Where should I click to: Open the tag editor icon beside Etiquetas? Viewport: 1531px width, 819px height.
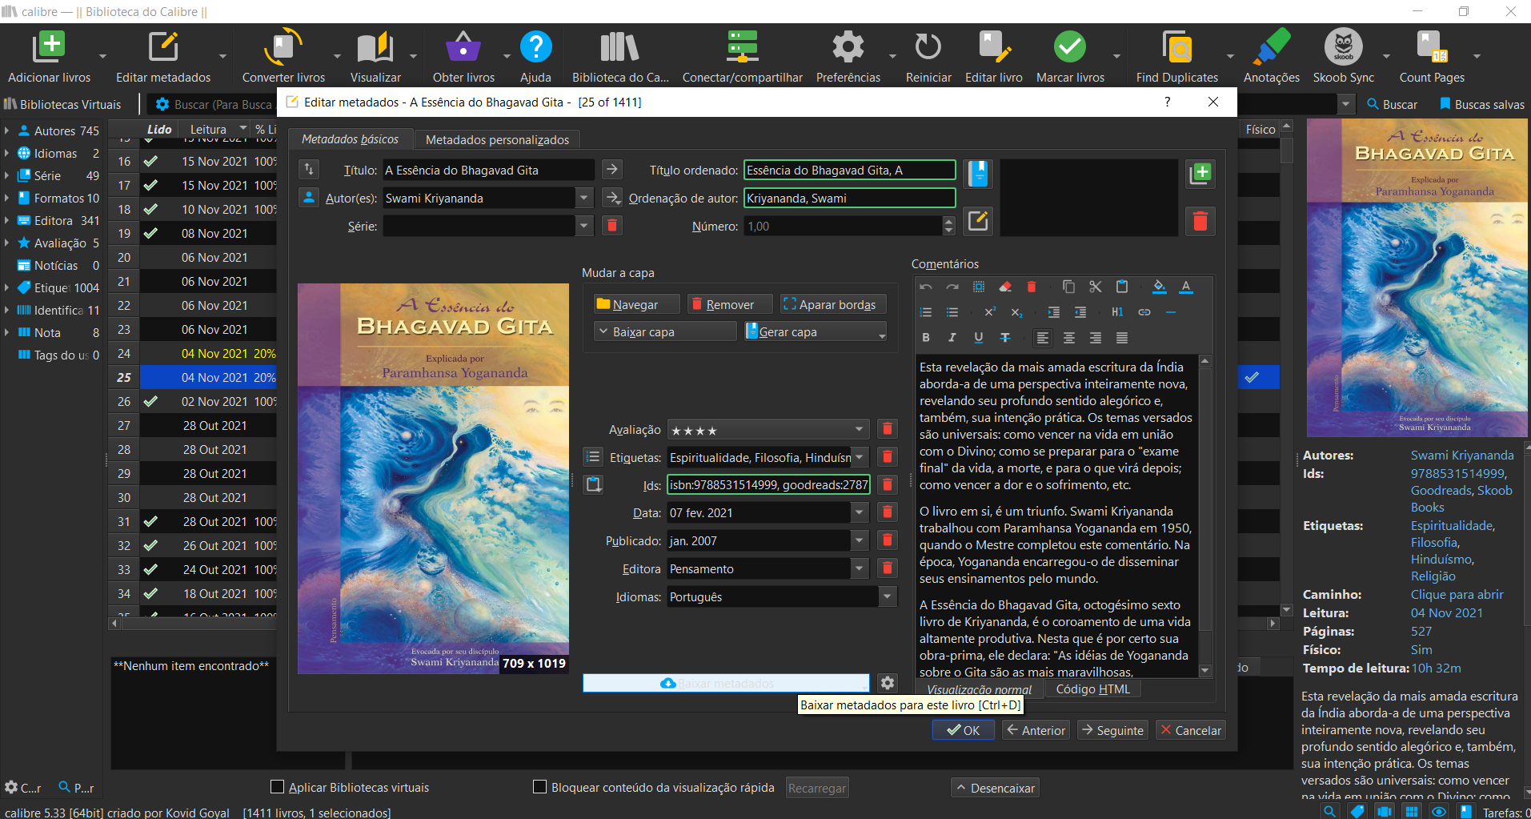click(x=593, y=457)
